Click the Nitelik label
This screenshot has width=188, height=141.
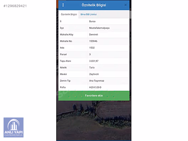click(x=63, y=68)
